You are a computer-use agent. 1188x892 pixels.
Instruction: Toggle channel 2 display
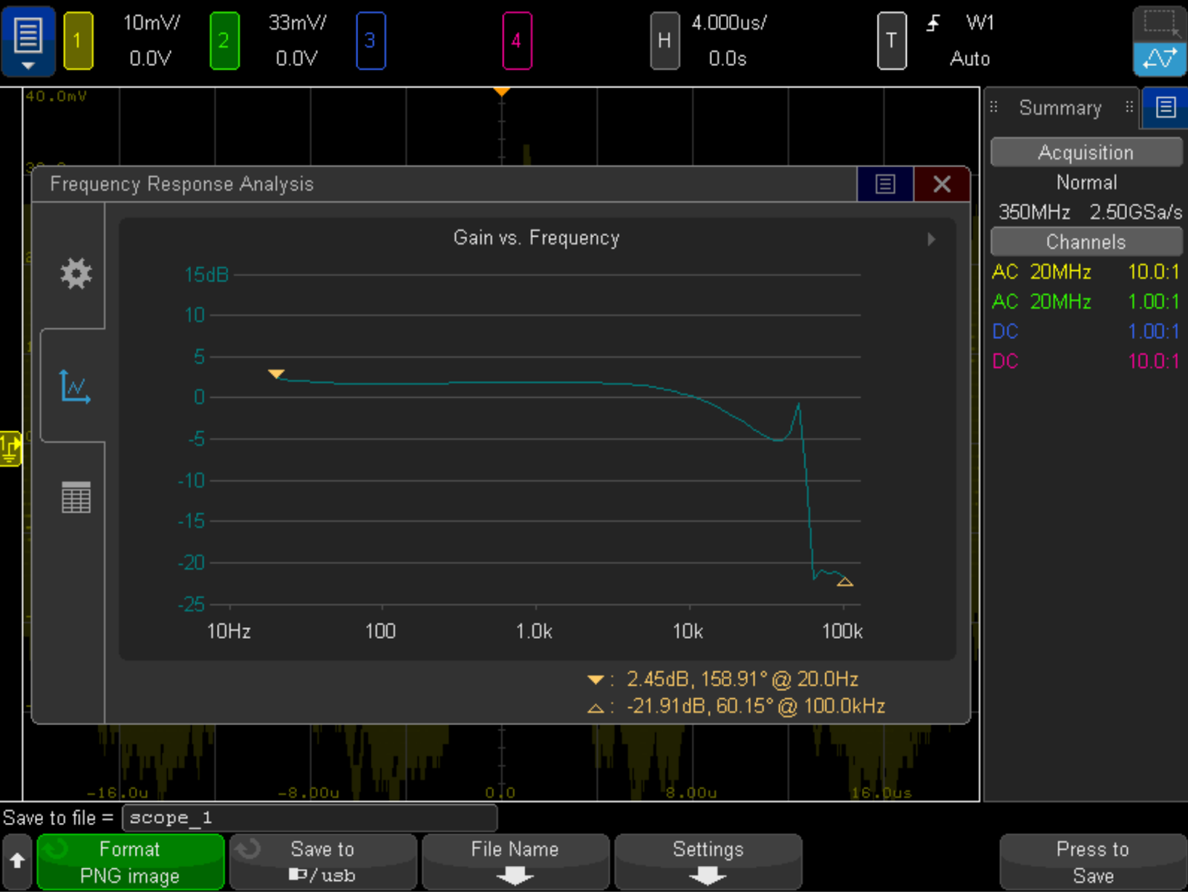pyautogui.click(x=223, y=41)
